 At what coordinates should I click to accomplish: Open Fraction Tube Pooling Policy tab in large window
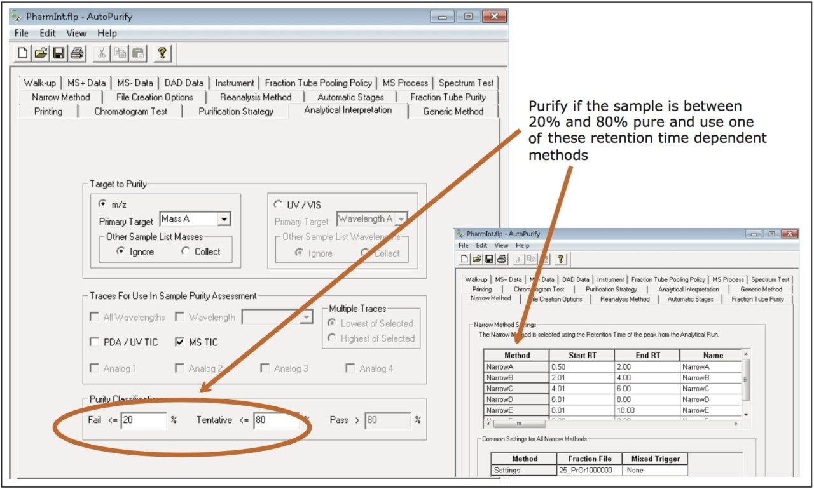click(x=318, y=83)
